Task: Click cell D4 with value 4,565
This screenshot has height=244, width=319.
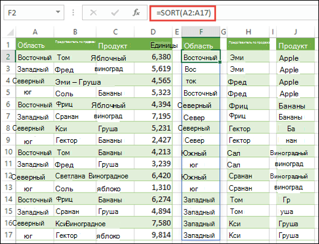Action: (x=153, y=80)
